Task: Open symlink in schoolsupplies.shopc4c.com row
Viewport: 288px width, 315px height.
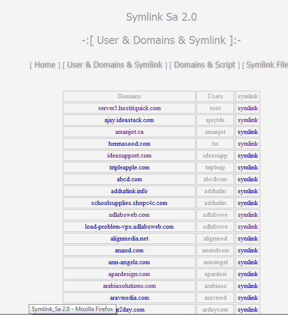Action: (248, 203)
